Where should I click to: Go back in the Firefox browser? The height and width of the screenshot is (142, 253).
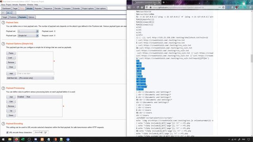(x=129, y=7)
